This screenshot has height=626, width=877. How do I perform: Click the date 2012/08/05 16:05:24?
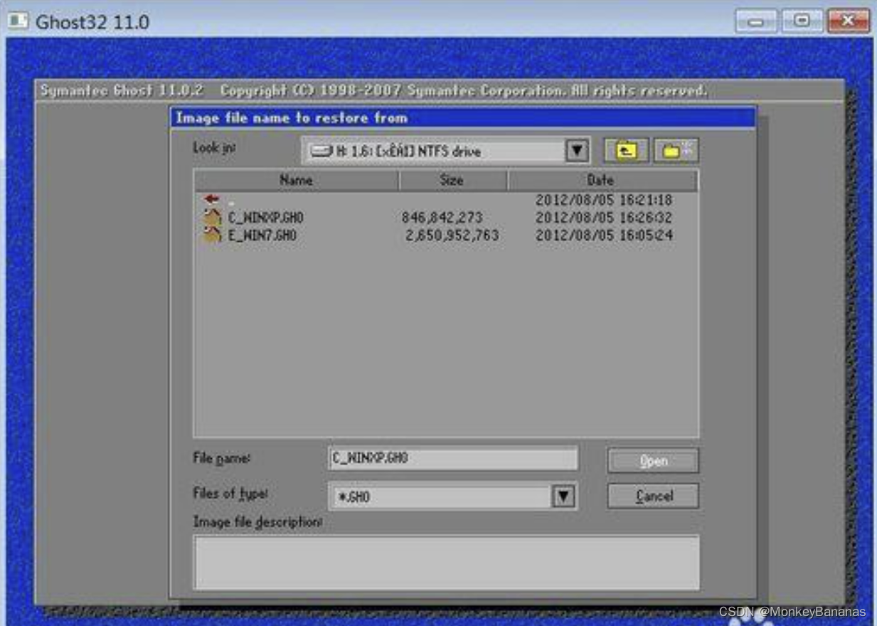click(x=604, y=235)
